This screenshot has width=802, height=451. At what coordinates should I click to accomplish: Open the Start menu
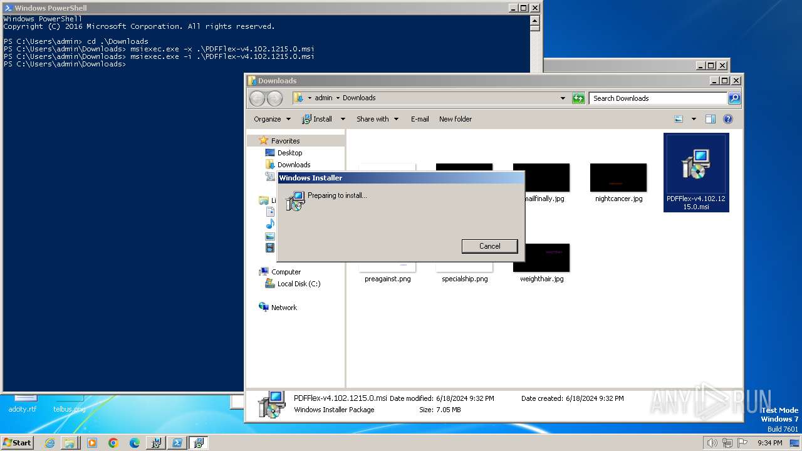click(18, 442)
